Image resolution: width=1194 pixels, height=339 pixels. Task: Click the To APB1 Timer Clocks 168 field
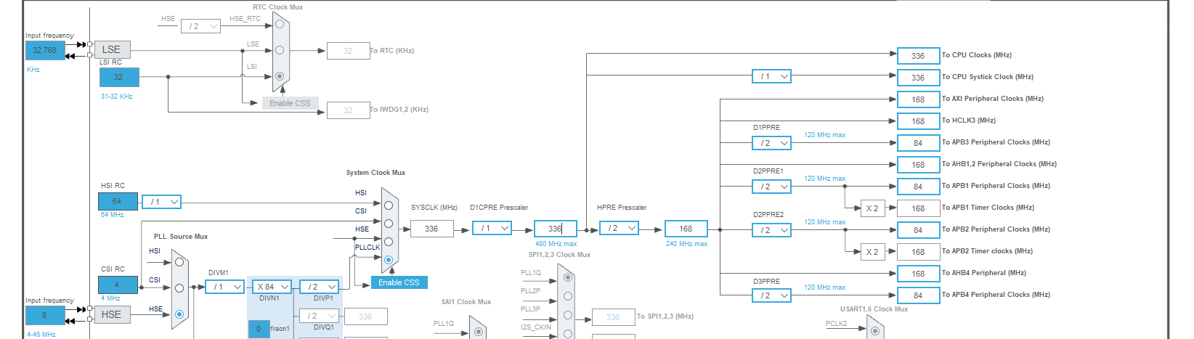(x=919, y=208)
